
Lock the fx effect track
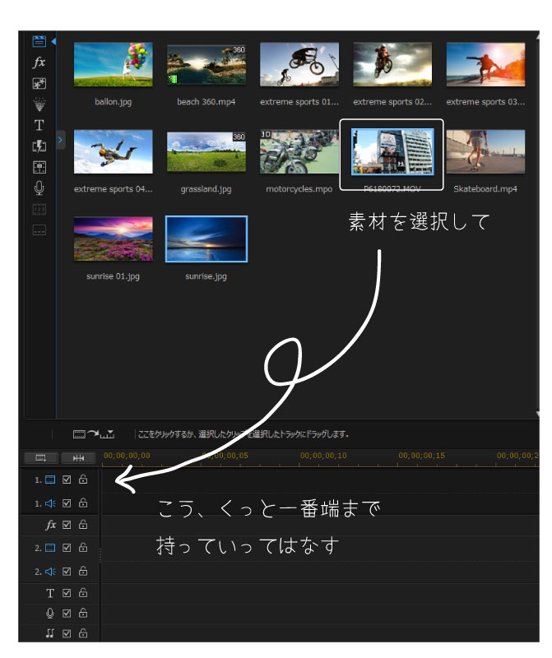tap(83, 524)
